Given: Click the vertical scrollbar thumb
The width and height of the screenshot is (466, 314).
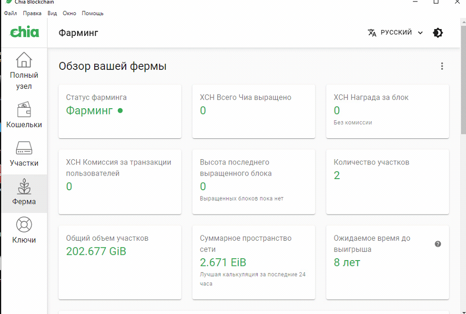Looking at the screenshot, I should click(463, 79).
